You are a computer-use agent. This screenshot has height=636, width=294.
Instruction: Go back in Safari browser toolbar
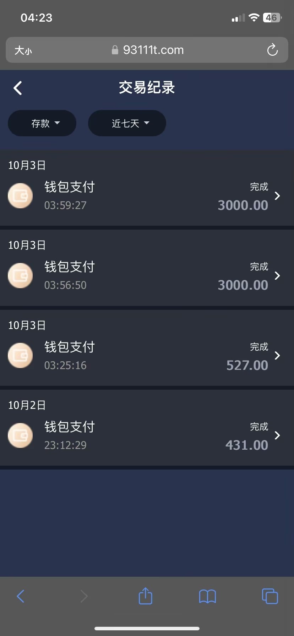click(x=21, y=596)
